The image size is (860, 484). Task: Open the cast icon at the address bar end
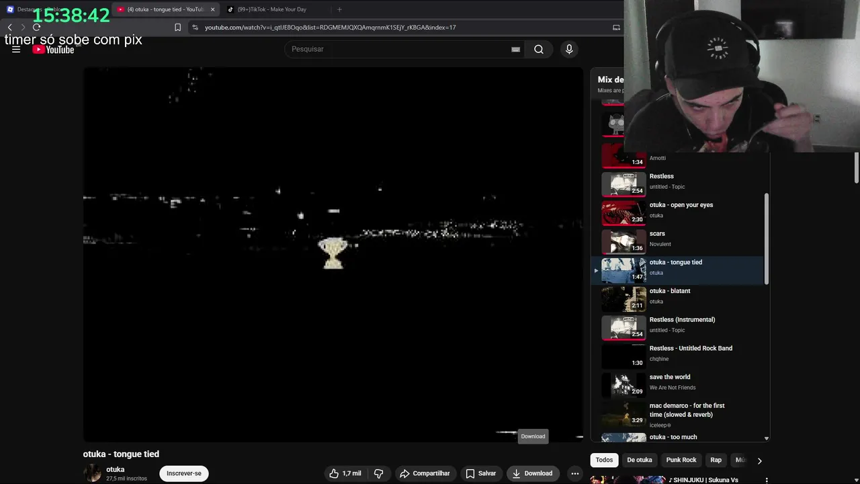point(616,28)
